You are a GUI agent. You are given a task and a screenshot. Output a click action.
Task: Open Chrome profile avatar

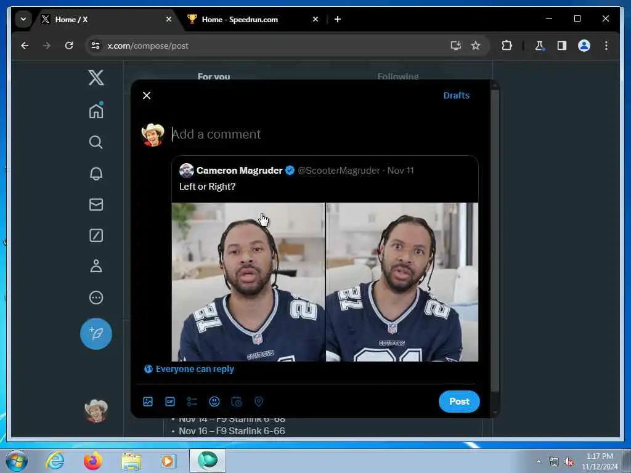point(584,46)
